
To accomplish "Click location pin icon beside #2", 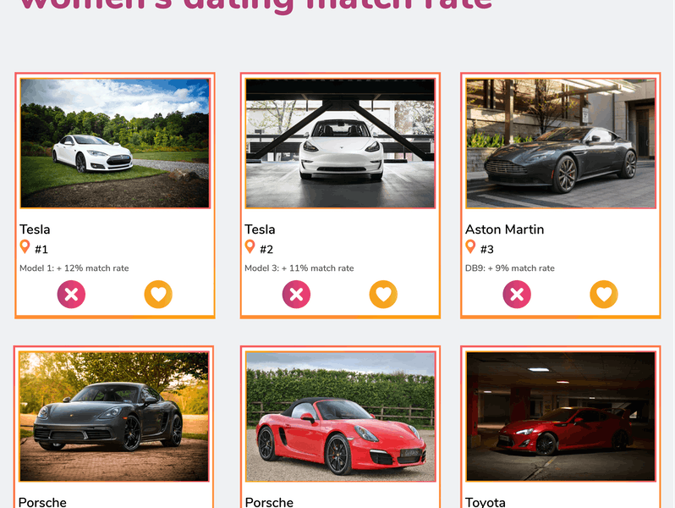I will (250, 247).
